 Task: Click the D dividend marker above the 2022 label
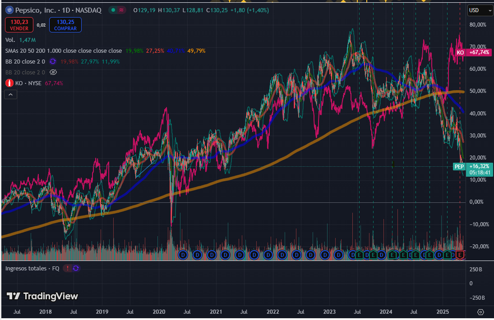click(268, 255)
